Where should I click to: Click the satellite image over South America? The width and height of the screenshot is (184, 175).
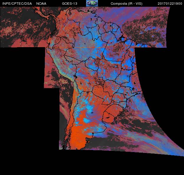[x=92, y=82]
